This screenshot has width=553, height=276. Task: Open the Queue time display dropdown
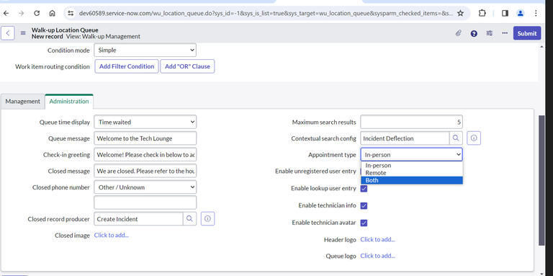[145, 122]
